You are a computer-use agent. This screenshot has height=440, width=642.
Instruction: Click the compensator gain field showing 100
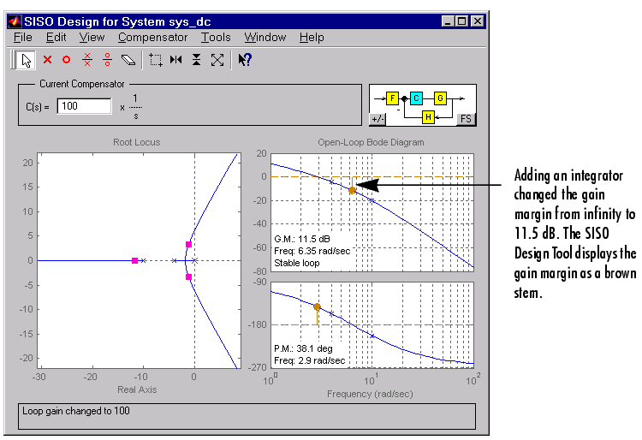[x=84, y=106]
